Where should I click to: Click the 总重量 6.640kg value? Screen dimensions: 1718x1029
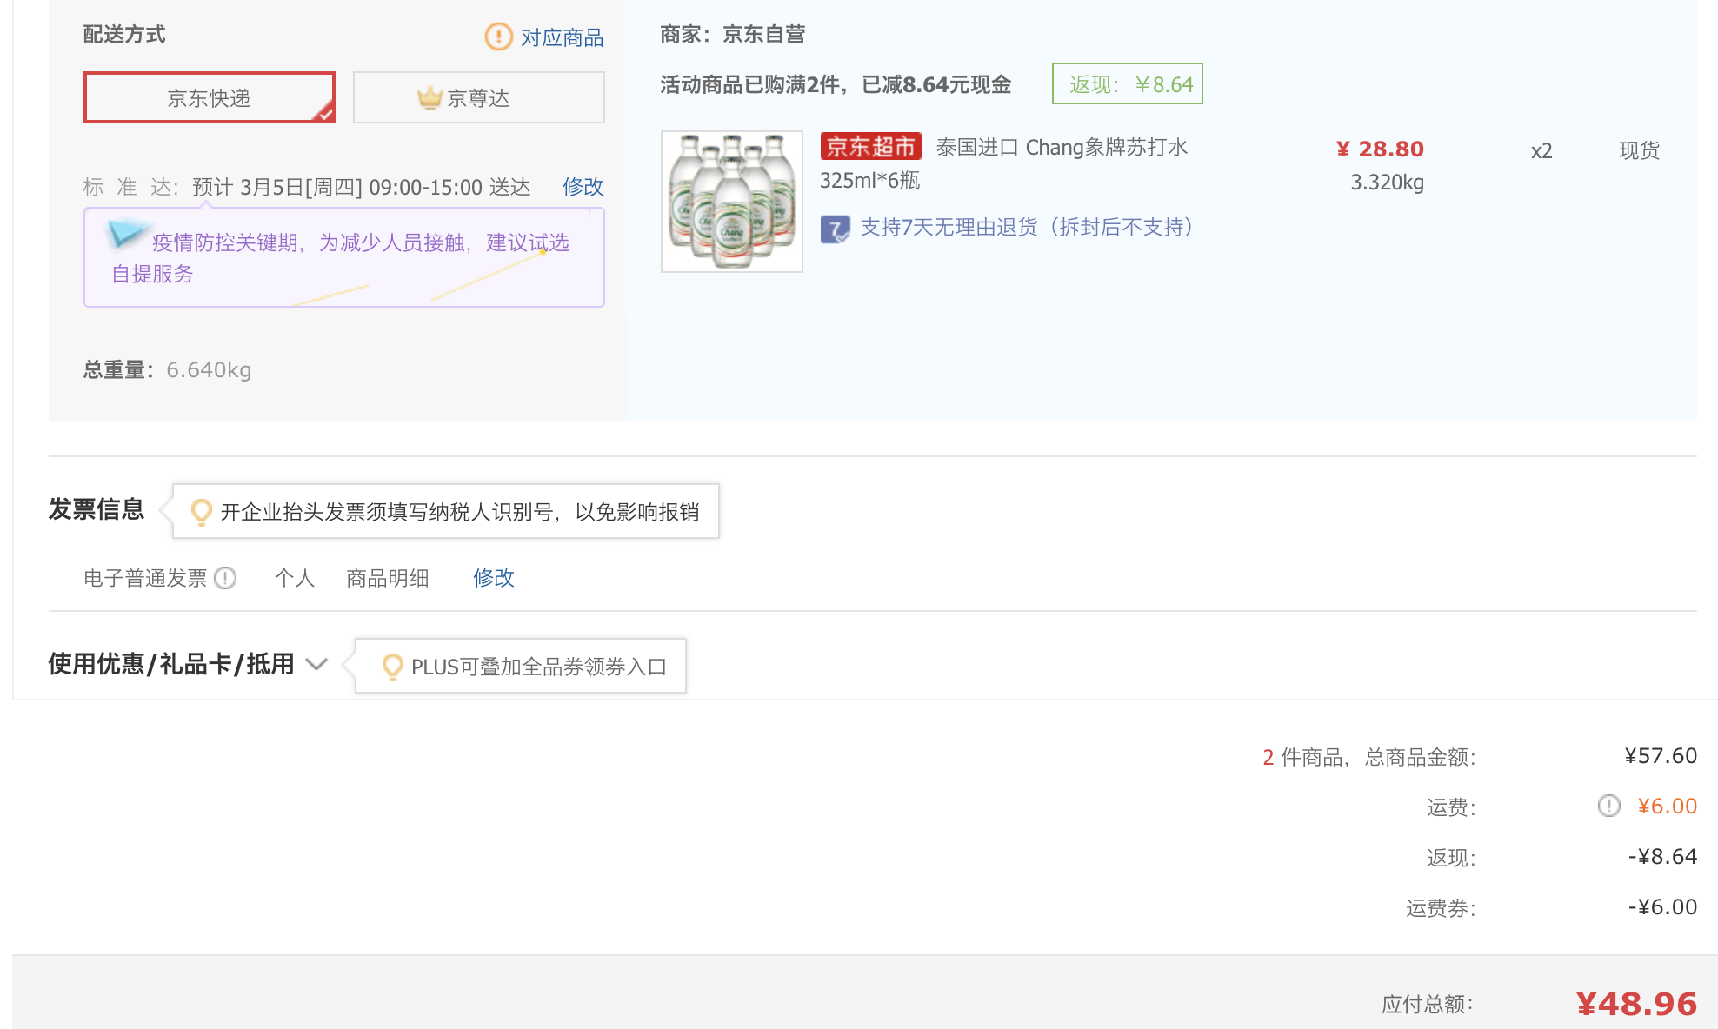(x=209, y=370)
